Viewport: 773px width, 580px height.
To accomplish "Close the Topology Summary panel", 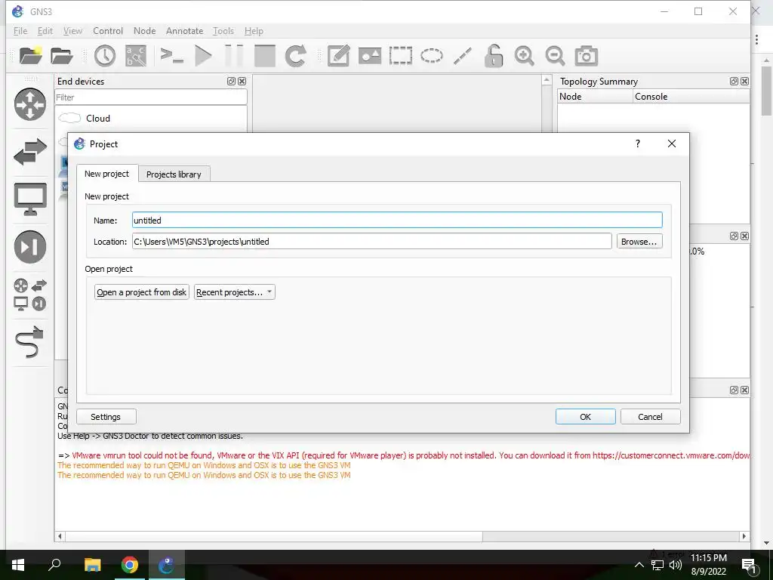I will 744,81.
